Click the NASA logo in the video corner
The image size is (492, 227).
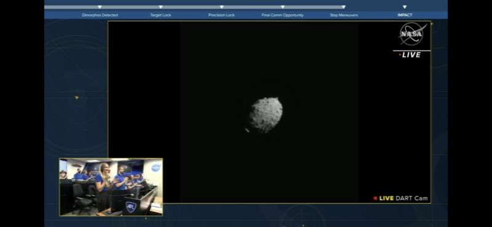coord(412,34)
